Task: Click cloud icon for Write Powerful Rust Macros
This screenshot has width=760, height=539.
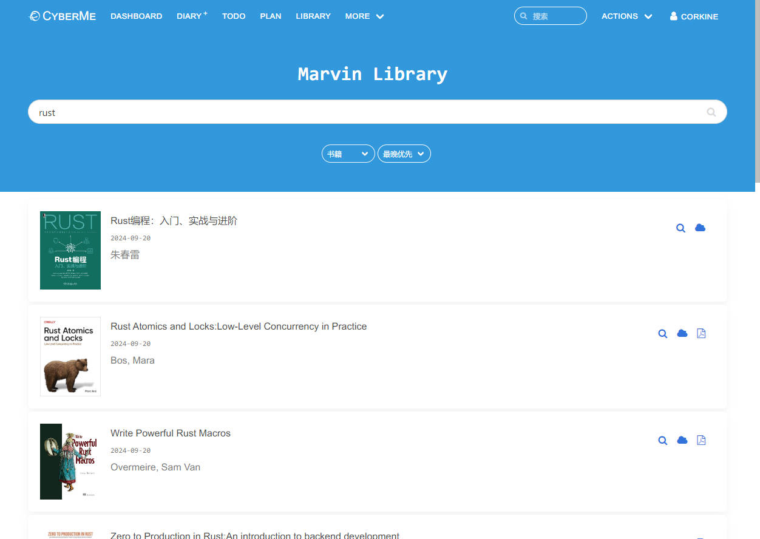Action: tap(682, 440)
